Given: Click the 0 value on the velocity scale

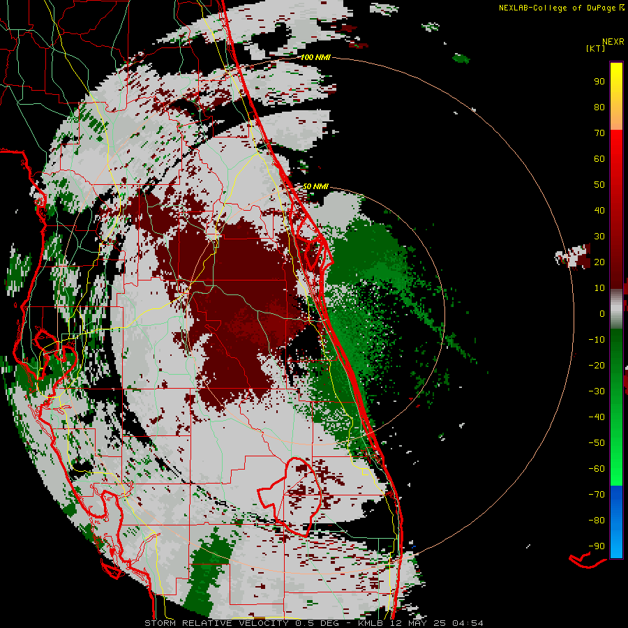Looking at the screenshot, I should coord(602,314).
